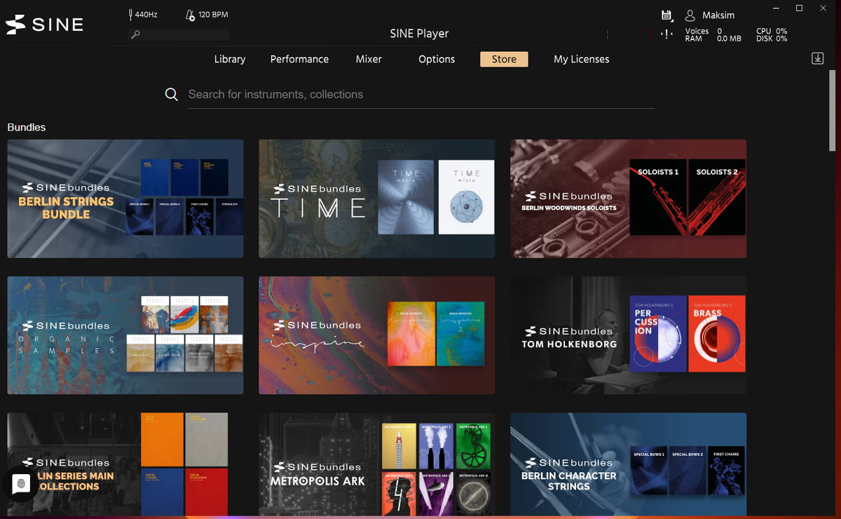
Task: Open the save preset menu icon
Action: [x=666, y=15]
